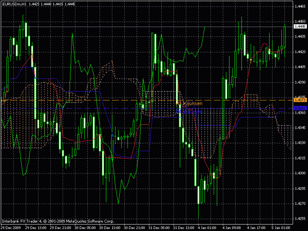The image size is (308, 231).
Task: Click the 31 Dec 13:00 time label
Action: [x=184, y=228]
